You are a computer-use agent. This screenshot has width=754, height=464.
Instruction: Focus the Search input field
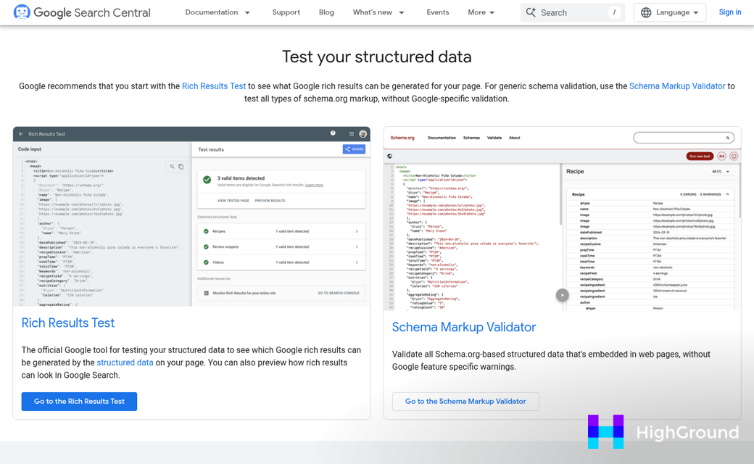[572, 12]
